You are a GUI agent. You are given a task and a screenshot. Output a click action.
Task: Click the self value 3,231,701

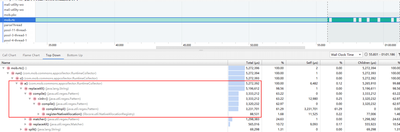click(x=311, y=109)
